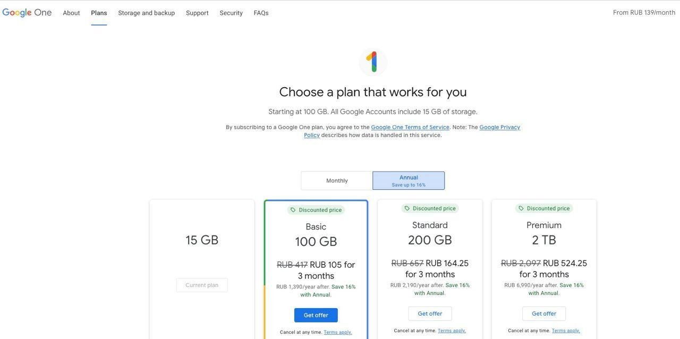The height and width of the screenshot is (339, 680).
Task: Click From RUB 139/month text in header
Action: tap(644, 13)
